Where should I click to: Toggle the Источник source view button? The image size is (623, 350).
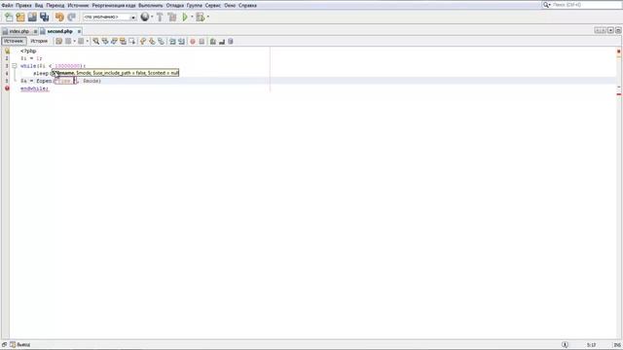pos(14,41)
